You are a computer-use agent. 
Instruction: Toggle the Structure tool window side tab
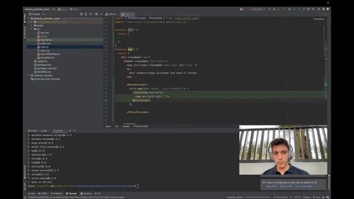pos(24,32)
